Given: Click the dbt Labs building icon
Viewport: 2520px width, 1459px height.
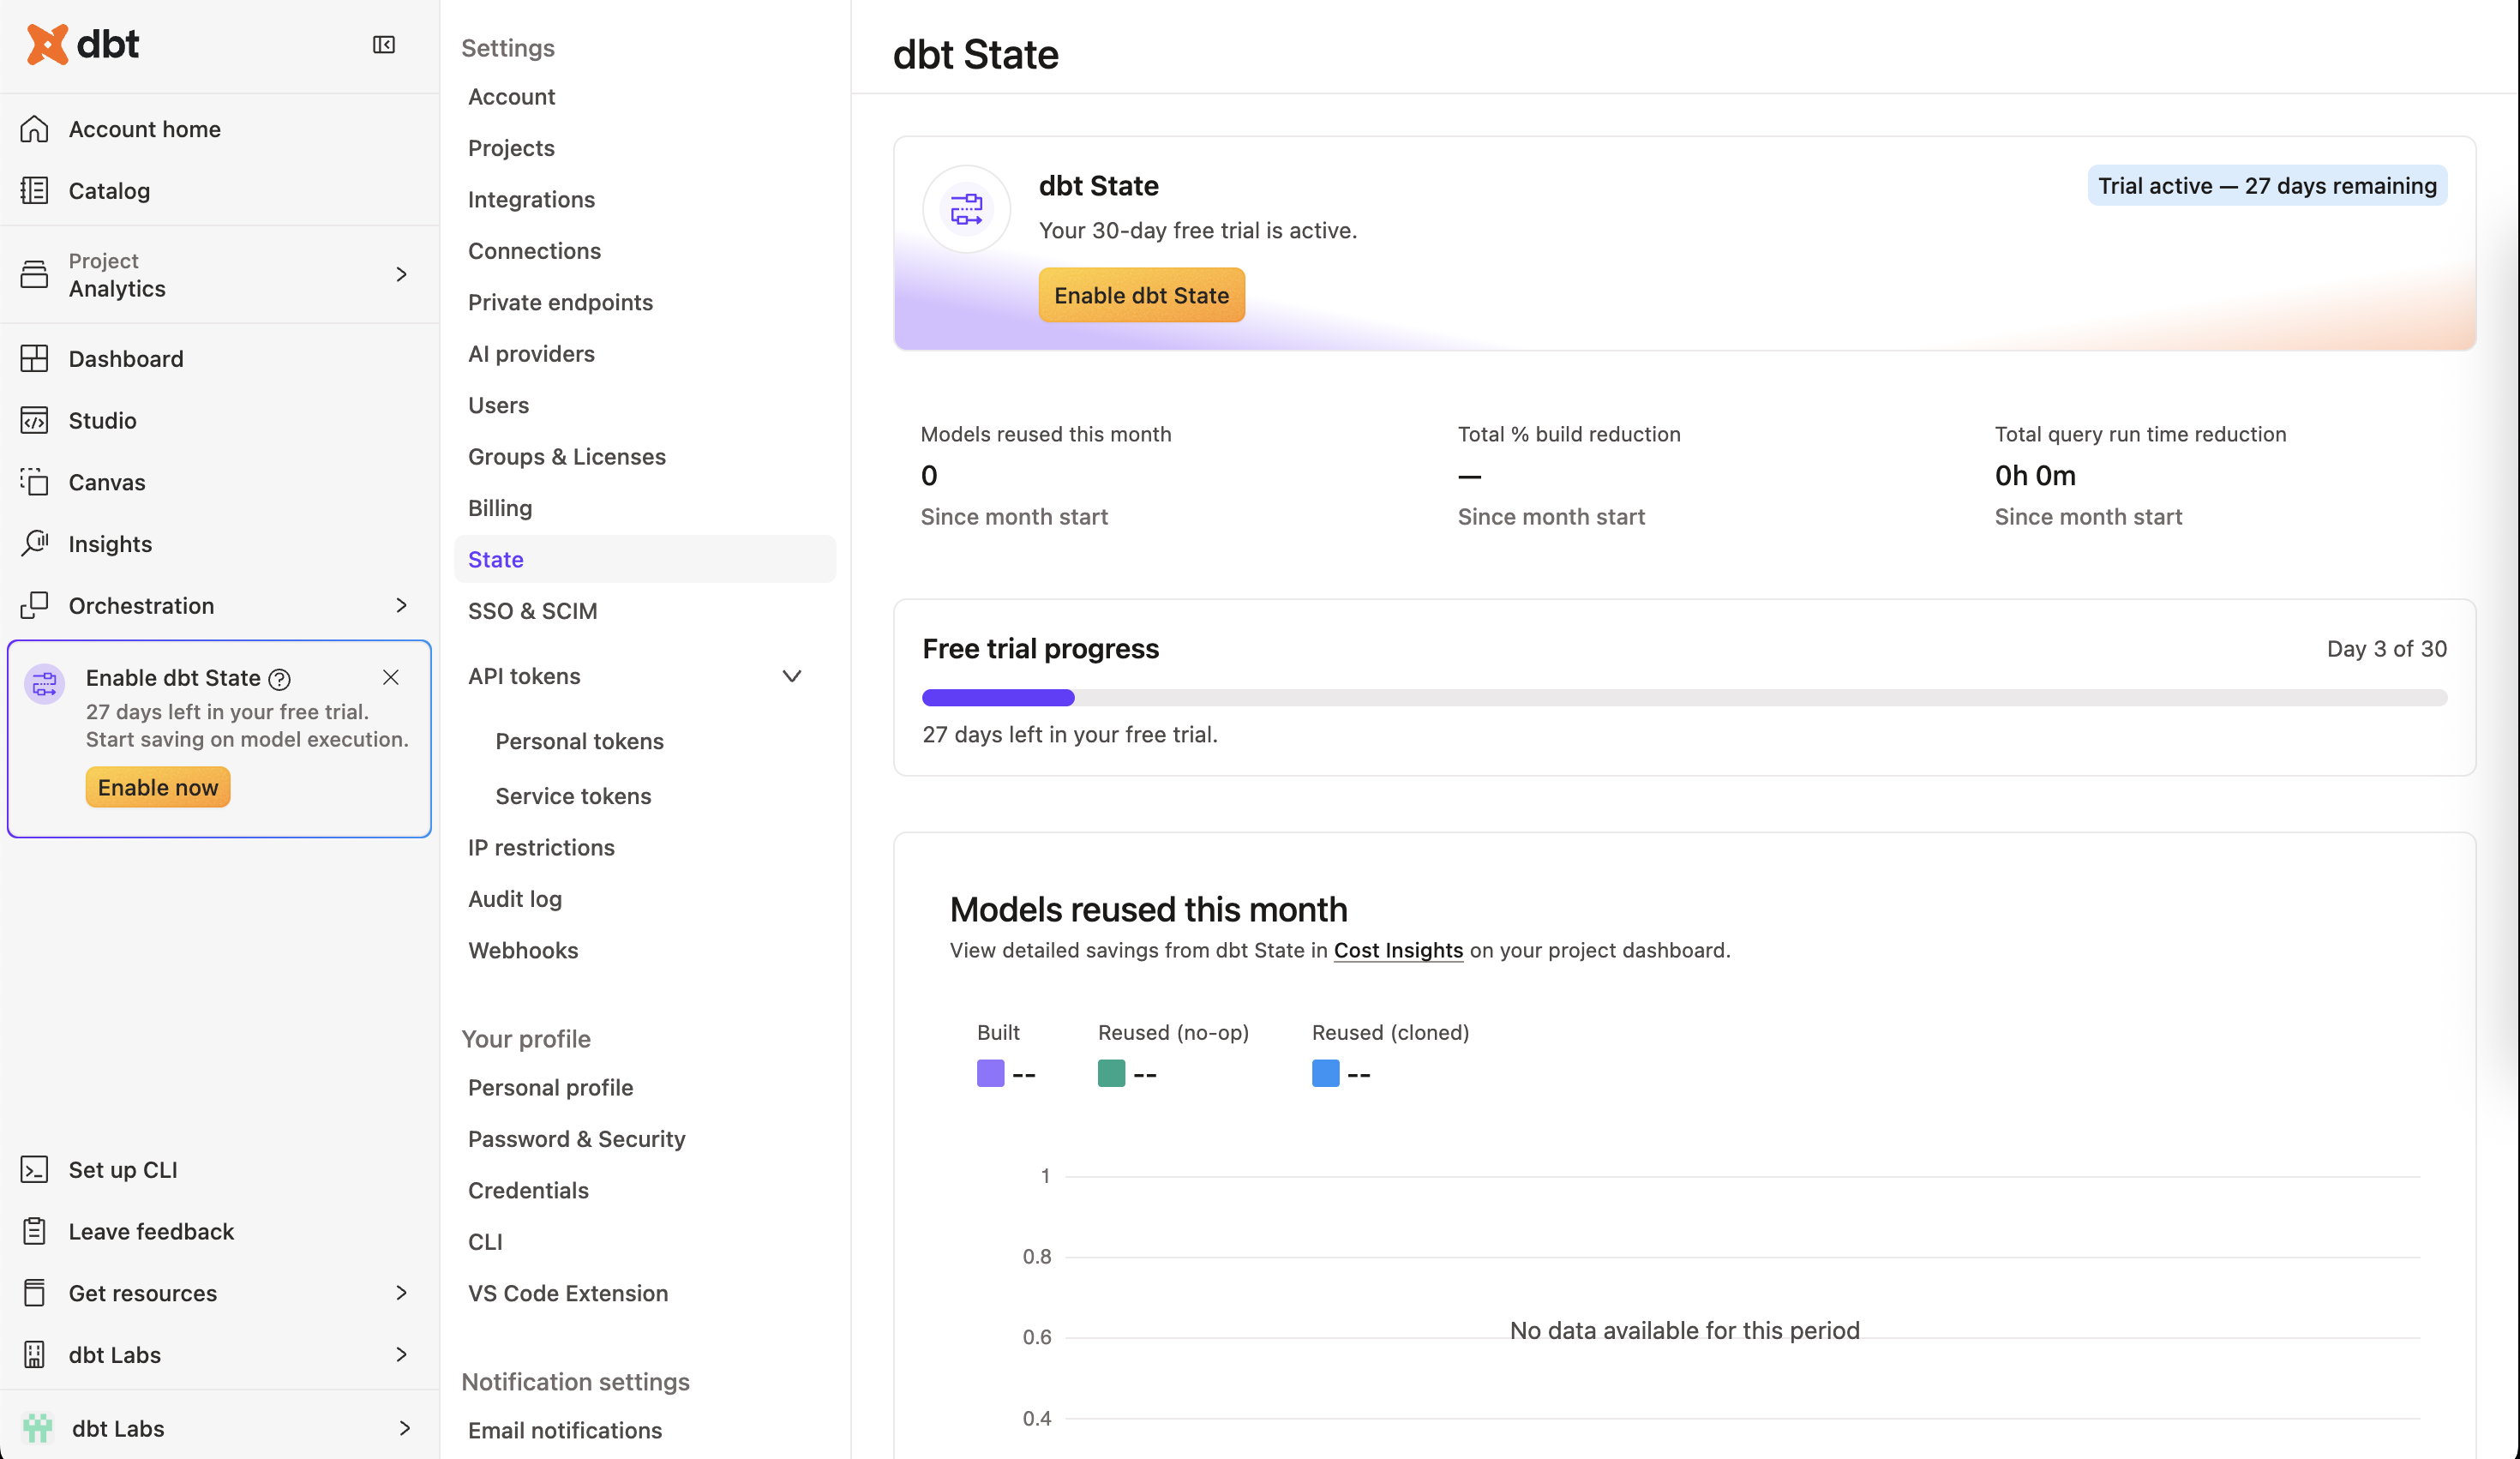Looking at the screenshot, I should click(35, 1355).
